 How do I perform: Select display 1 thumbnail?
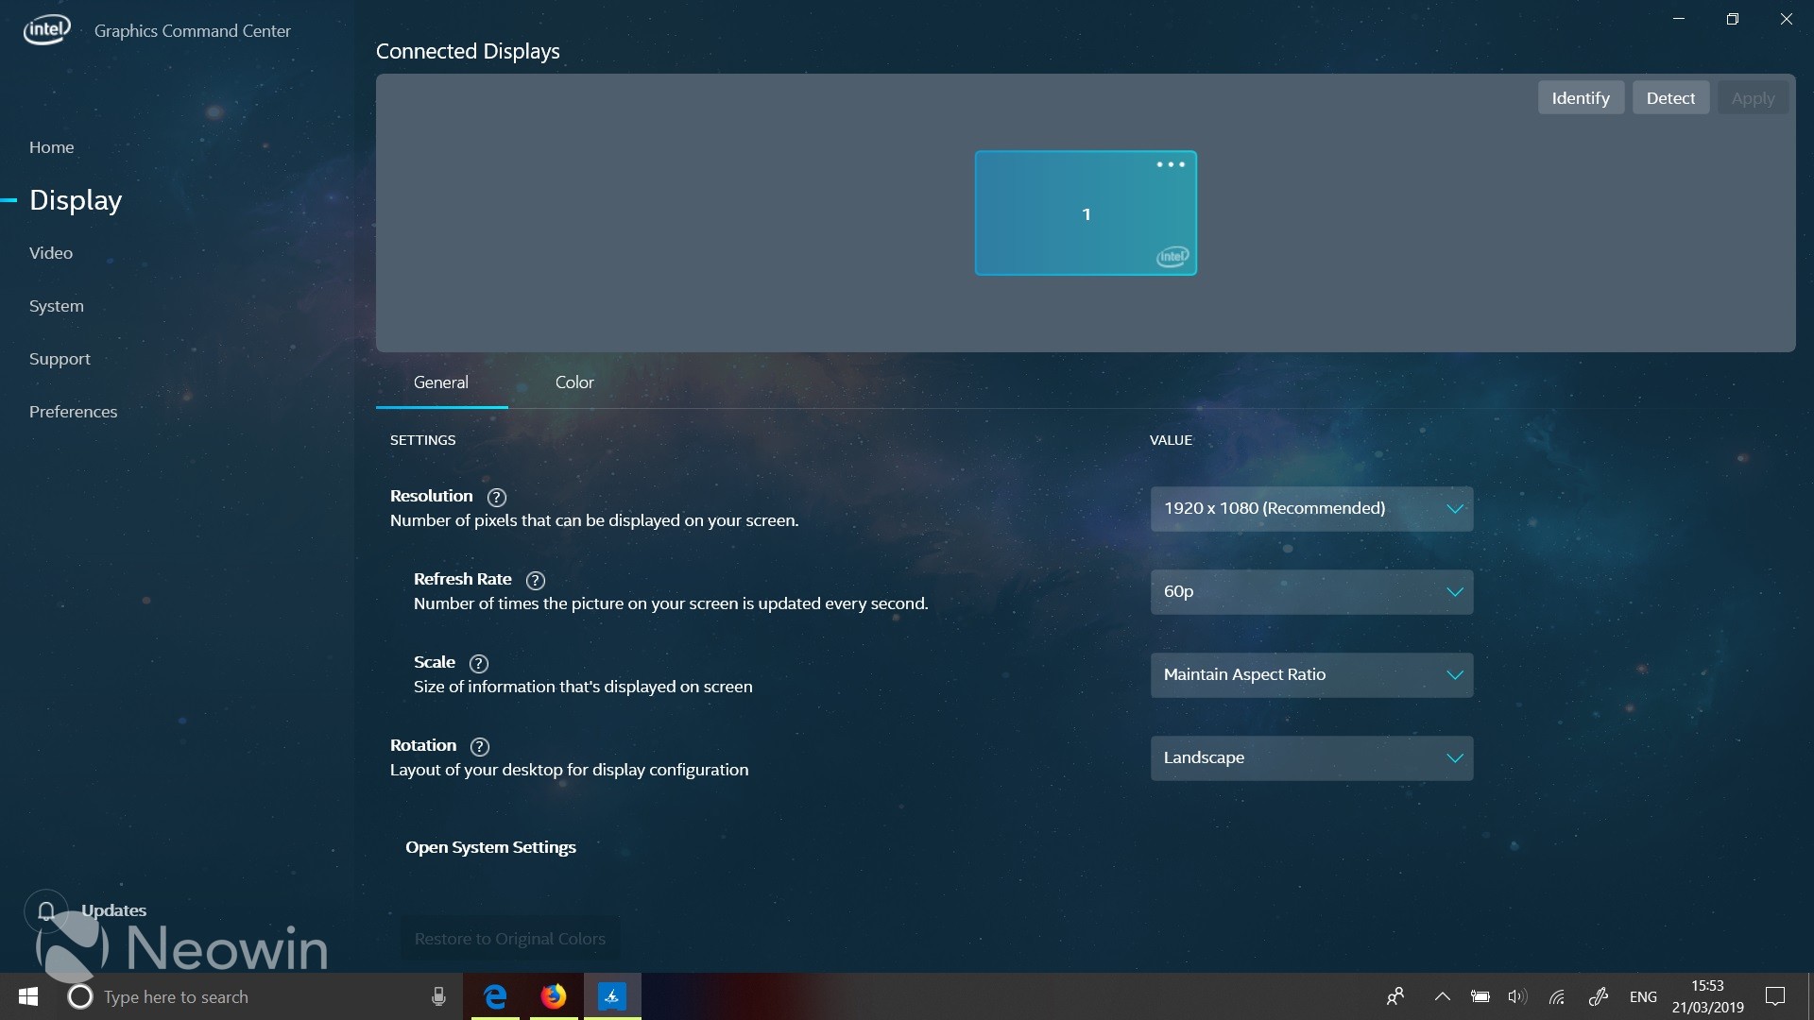[x=1086, y=213]
